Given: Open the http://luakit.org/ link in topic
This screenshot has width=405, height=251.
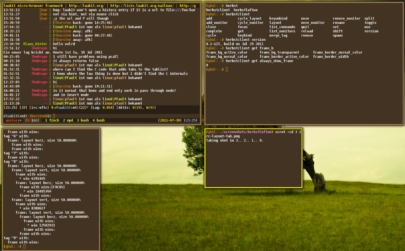Looking at the screenshot, I should point(87,5).
